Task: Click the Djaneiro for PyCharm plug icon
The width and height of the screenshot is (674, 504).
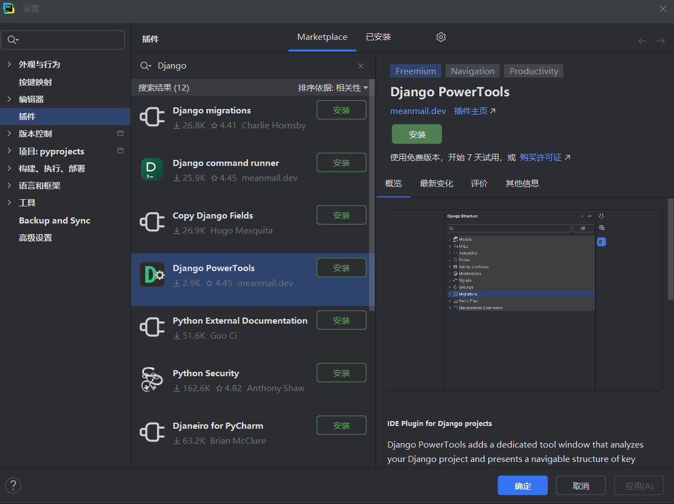Action: [x=152, y=432]
